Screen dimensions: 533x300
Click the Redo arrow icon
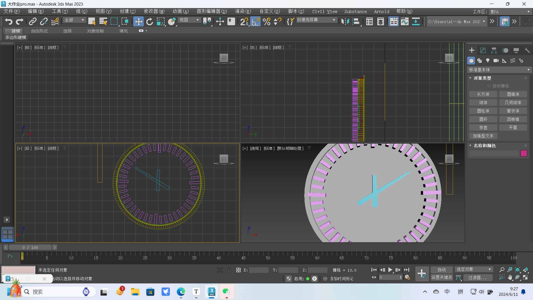click(x=20, y=21)
